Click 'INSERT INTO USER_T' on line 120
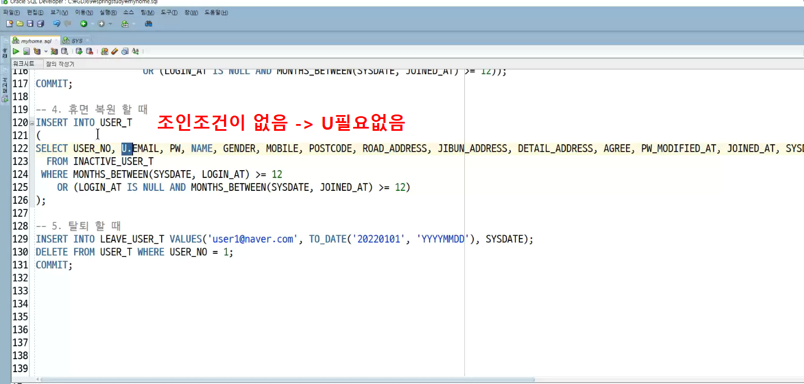Image resolution: width=804 pixels, height=384 pixels. [84, 122]
